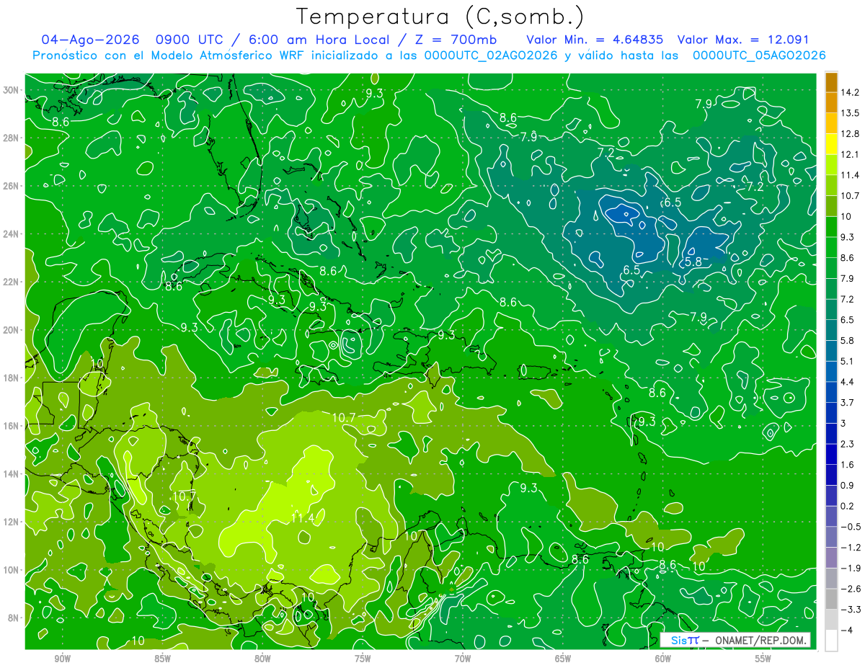The image size is (865, 668).
Task: Click the '75W' longitude axis label
Action: tap(363, 659)
